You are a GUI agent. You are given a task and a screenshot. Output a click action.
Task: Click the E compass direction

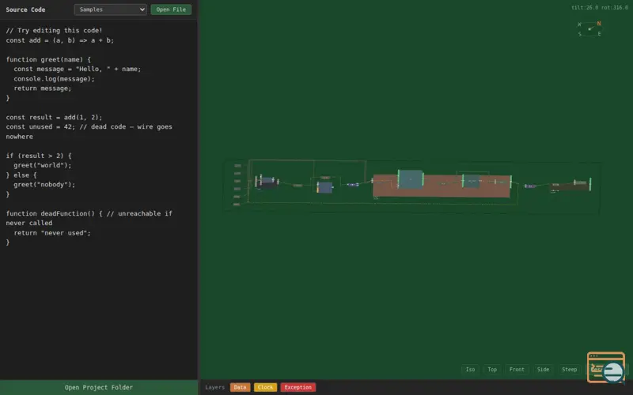click(599, 34)
